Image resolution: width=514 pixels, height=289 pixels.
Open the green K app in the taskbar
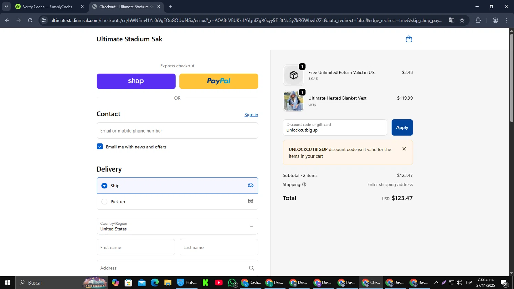point(206,282)
